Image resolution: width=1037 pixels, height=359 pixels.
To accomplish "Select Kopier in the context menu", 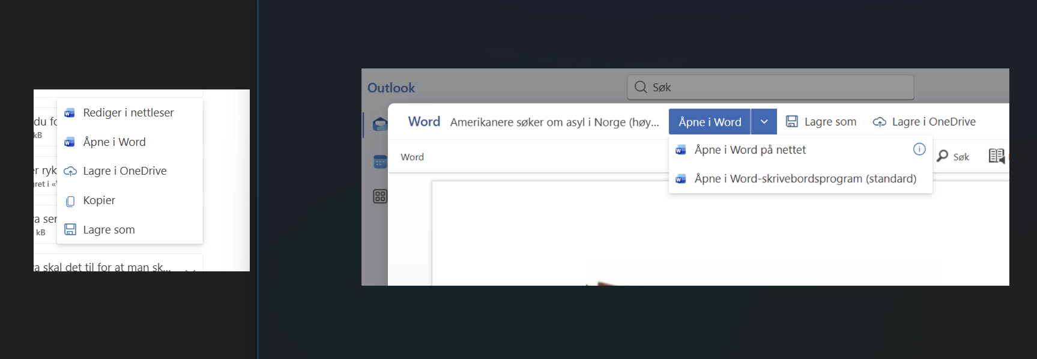I will click(130, 201).
